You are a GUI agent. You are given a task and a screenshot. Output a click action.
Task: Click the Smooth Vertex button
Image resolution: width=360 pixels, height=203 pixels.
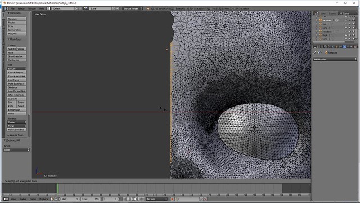point(16,56)
